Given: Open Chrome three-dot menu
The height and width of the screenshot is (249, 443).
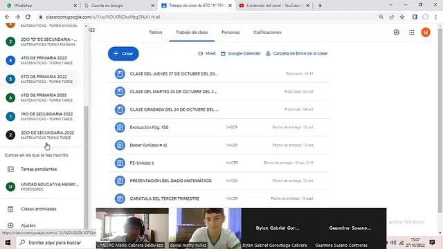Looking at the screenshot, I should tap(436, 17).
